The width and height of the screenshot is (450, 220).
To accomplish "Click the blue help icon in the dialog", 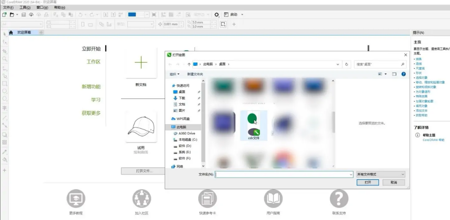I will [x=403, y=74].
